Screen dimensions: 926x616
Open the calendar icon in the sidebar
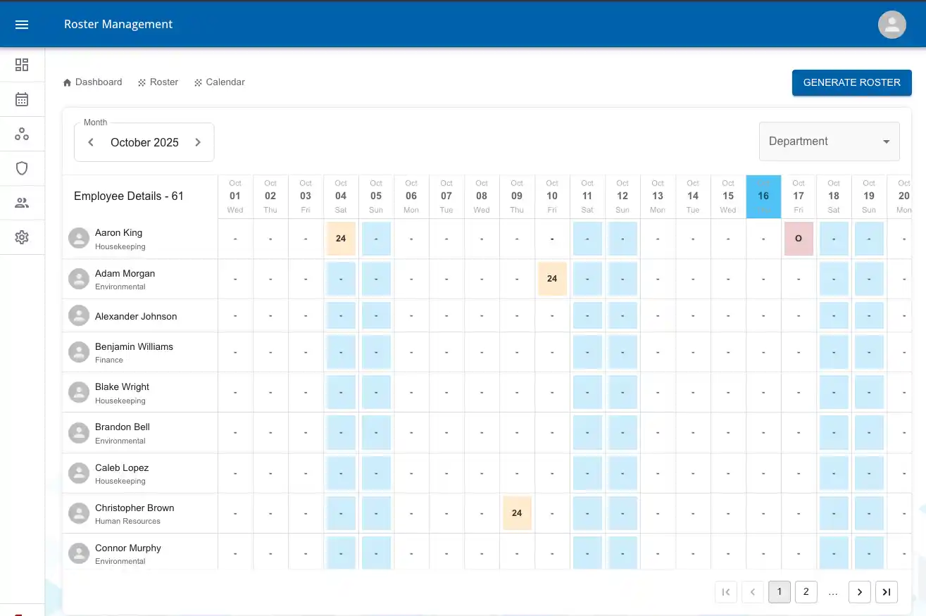click(22, 99)
